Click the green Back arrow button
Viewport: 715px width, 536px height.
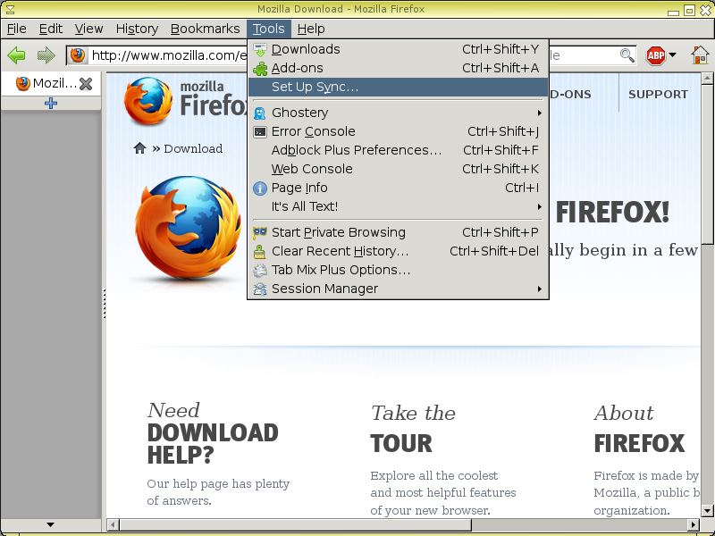click(17, 55)
